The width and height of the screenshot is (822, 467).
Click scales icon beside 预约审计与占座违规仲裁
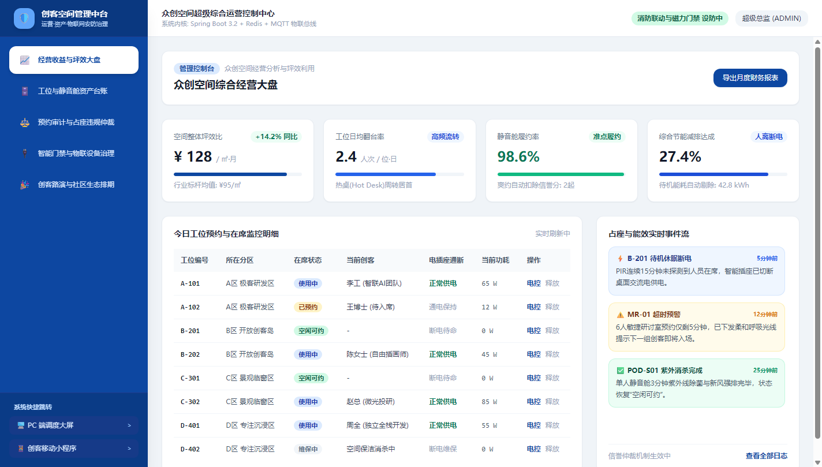[x=24, y=122]
